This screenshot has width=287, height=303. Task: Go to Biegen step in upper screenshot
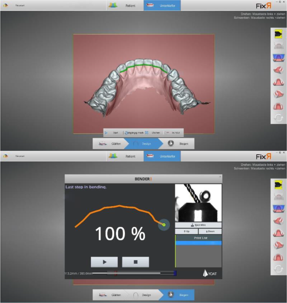click(178, 144)
